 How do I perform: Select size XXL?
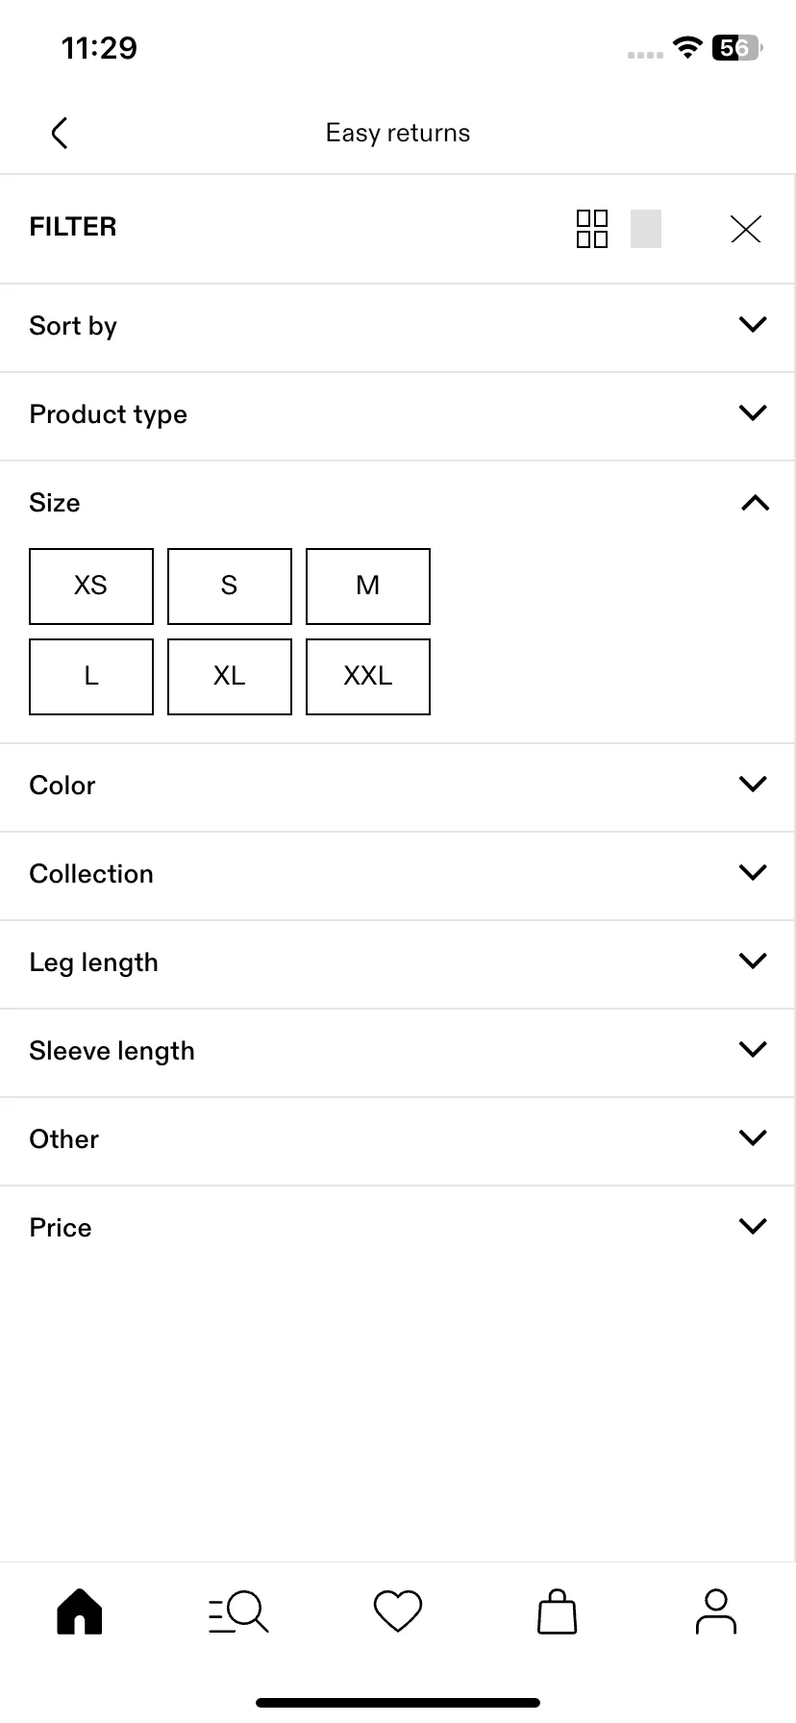pyautogui.click(x=368, y=677)
